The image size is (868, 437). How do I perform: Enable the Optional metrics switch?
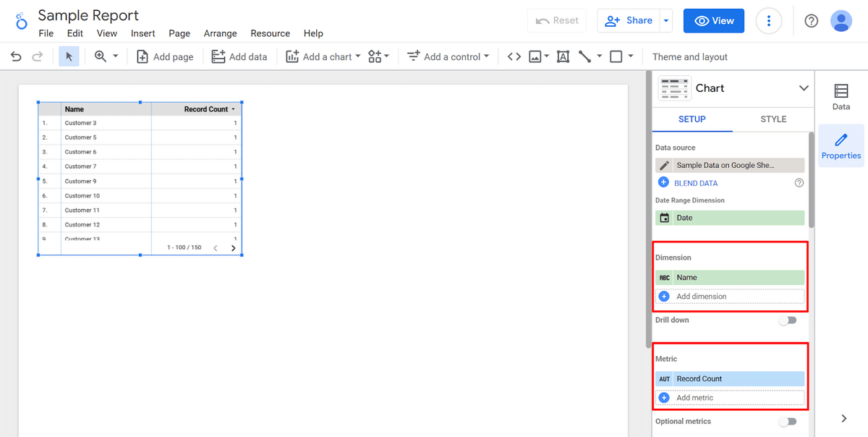[x=787, y=421]
